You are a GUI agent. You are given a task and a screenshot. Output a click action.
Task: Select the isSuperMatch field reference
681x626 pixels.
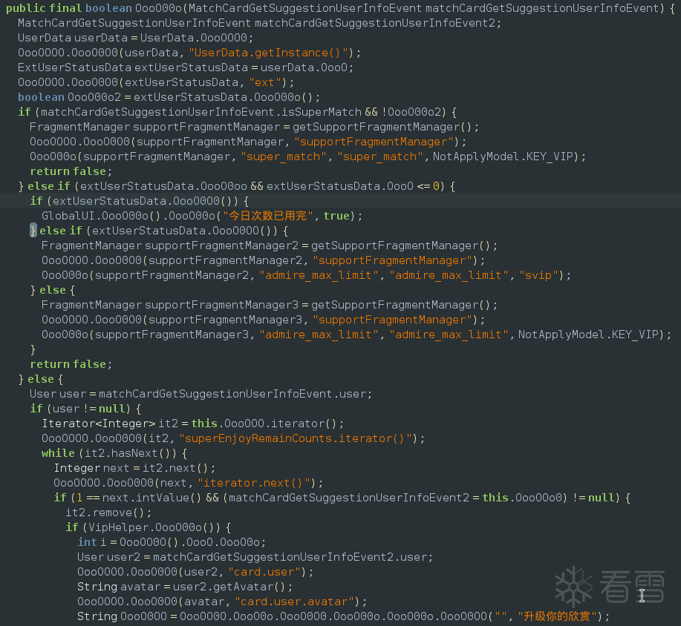pos(322,112)
